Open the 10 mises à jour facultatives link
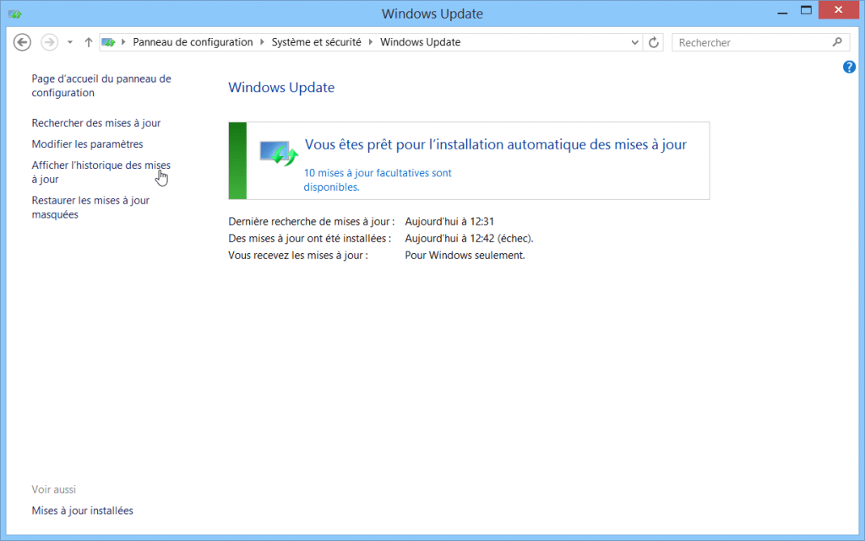The width and height of the screenshot is (865, 541). pyautogui.click(x=378, y=180)
